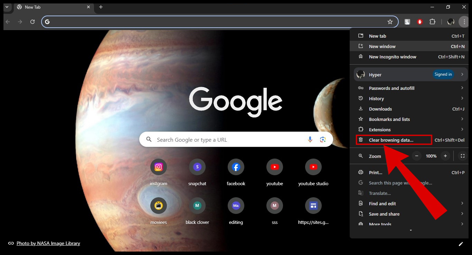Expand the Find and edit submenu

tap(462, 204)
